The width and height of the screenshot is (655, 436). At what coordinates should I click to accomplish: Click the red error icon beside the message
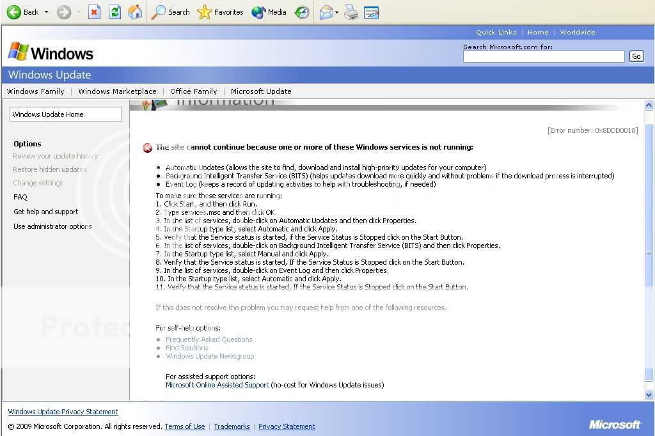coord(148,148)
